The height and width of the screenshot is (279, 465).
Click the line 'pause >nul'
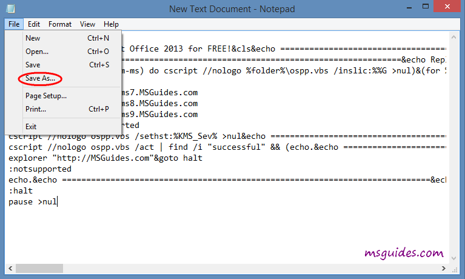click(x=33, y=201)
